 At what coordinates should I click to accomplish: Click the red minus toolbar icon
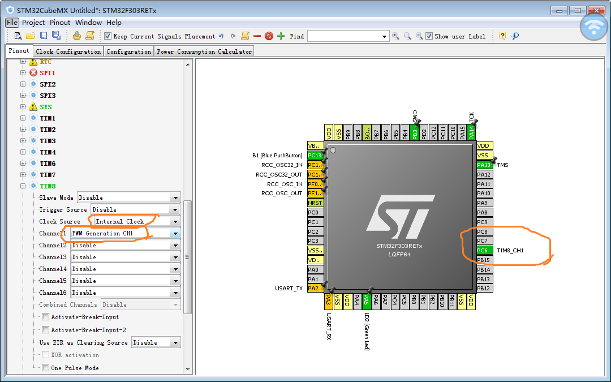(x=257, y=36)
